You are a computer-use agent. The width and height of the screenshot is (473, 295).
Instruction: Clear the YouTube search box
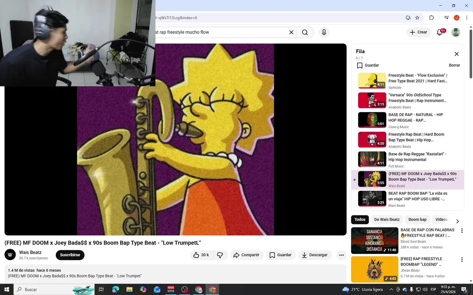coord(291,32)
